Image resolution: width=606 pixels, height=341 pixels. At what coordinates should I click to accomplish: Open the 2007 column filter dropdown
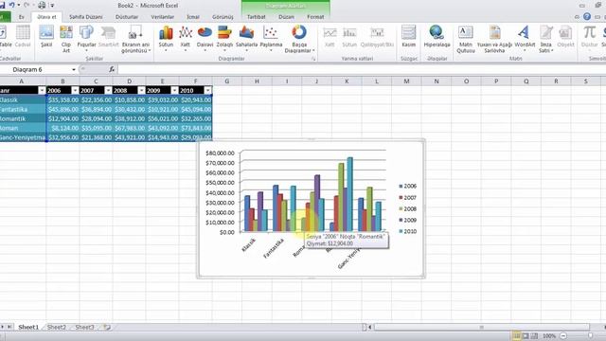108,91
